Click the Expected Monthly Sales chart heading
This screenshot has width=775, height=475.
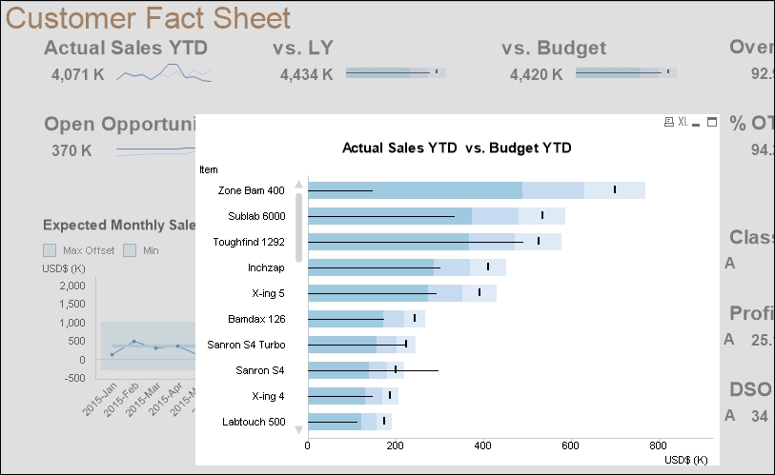click(119, 226)
